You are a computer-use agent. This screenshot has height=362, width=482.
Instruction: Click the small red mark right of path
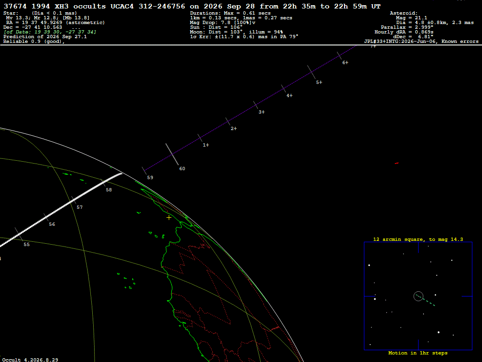396,163
